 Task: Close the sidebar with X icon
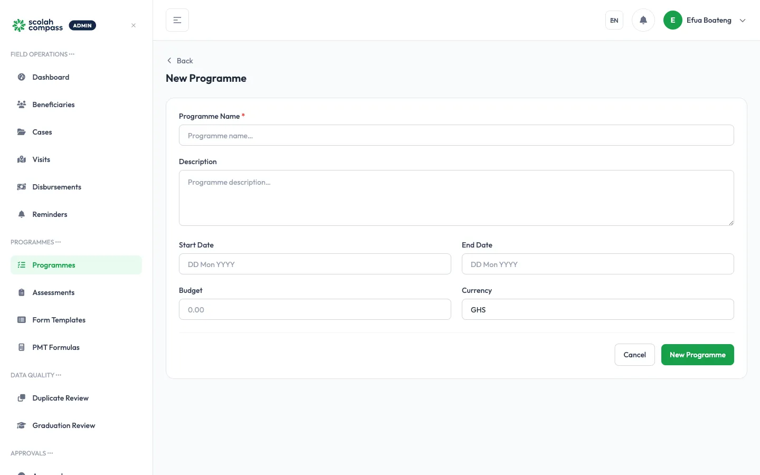pyautogui.click(x=134, y=25)
